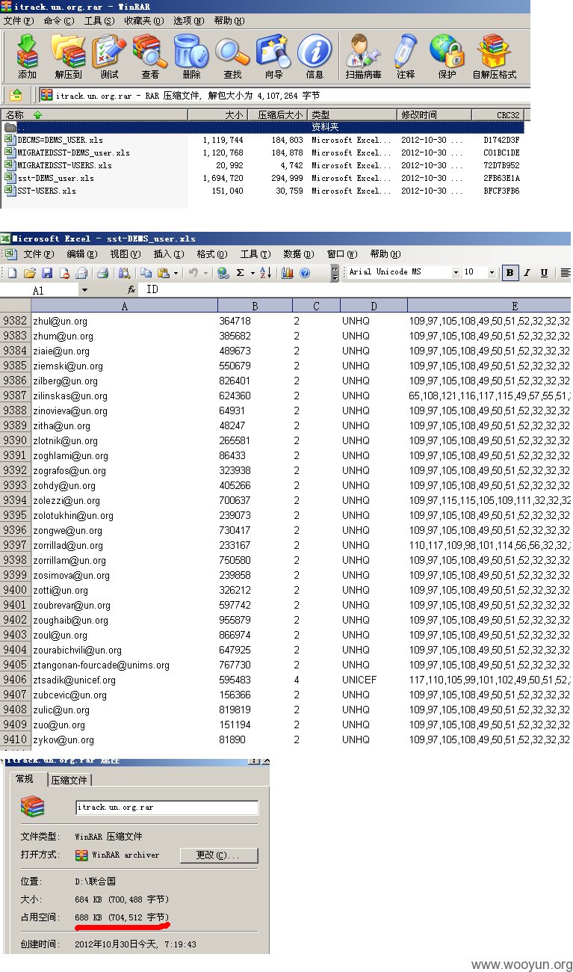Go up one folder in WinRAR

16,95
